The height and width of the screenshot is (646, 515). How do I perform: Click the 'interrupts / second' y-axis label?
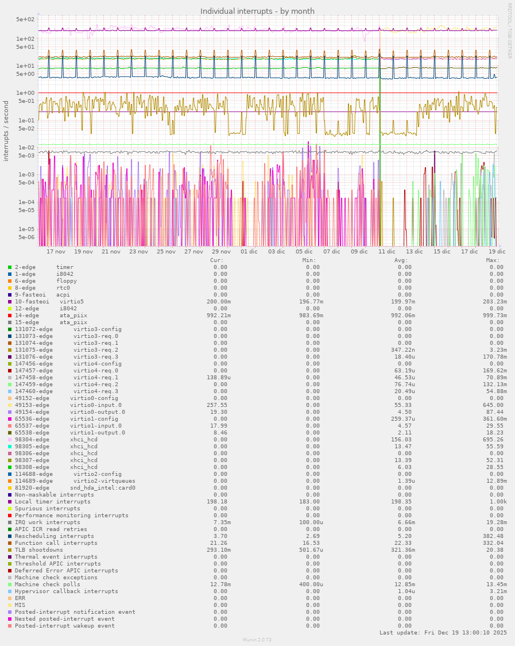click(x=6, y=131)
